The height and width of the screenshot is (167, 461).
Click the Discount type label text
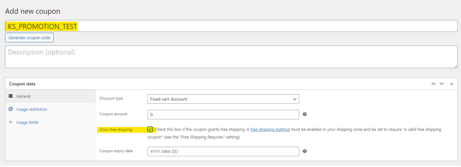click(x=111, y=98)
